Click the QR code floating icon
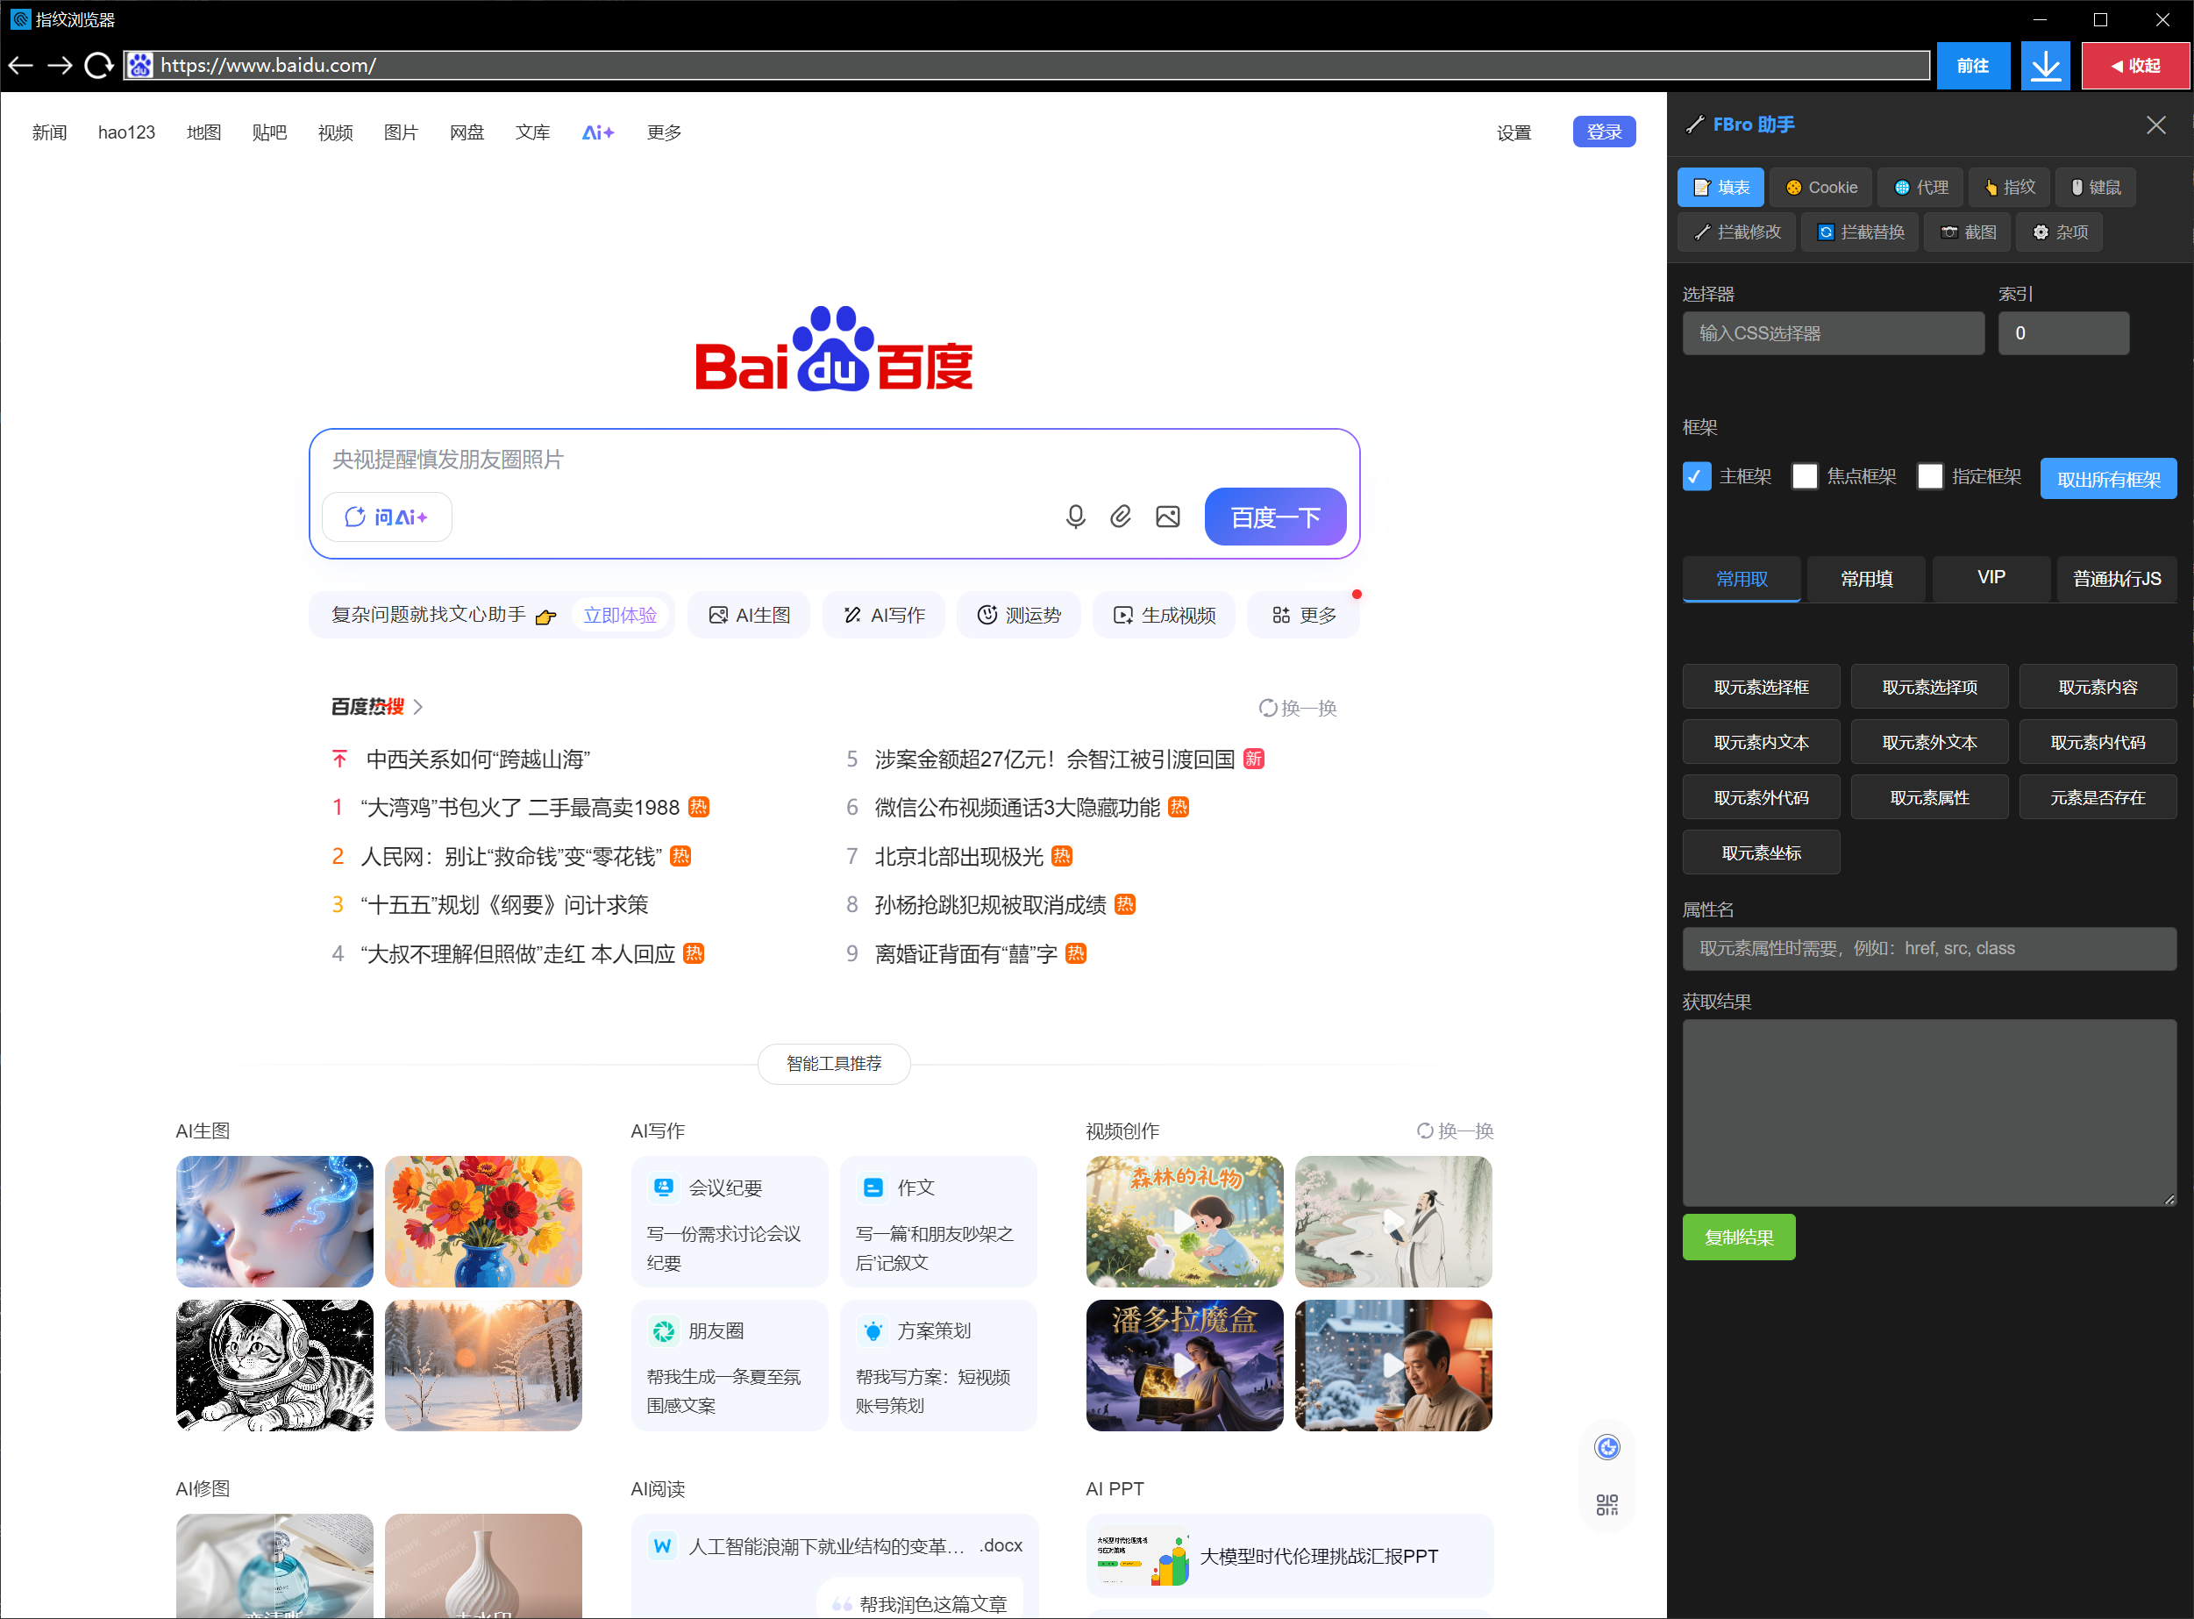Image resolution: width=2194 pixels, height=1619 pixels. pyautogui.click(x=1606, y=1504)
